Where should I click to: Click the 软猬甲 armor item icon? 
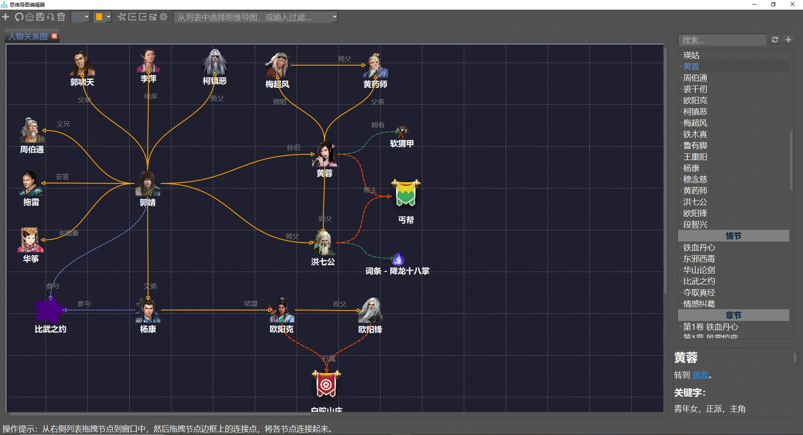[x=402, y=132]
